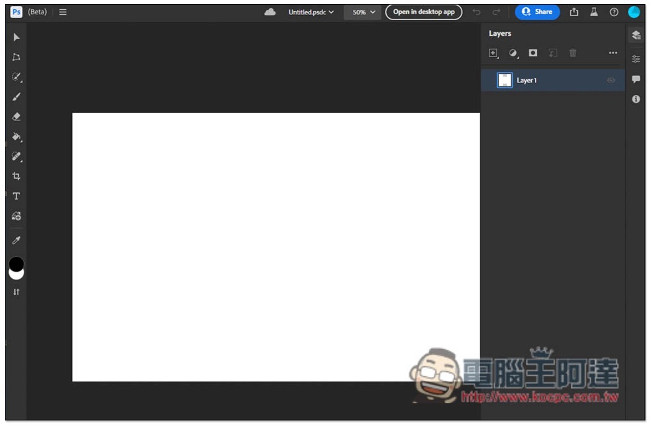Open the white background color swatch

click(16, 275)
